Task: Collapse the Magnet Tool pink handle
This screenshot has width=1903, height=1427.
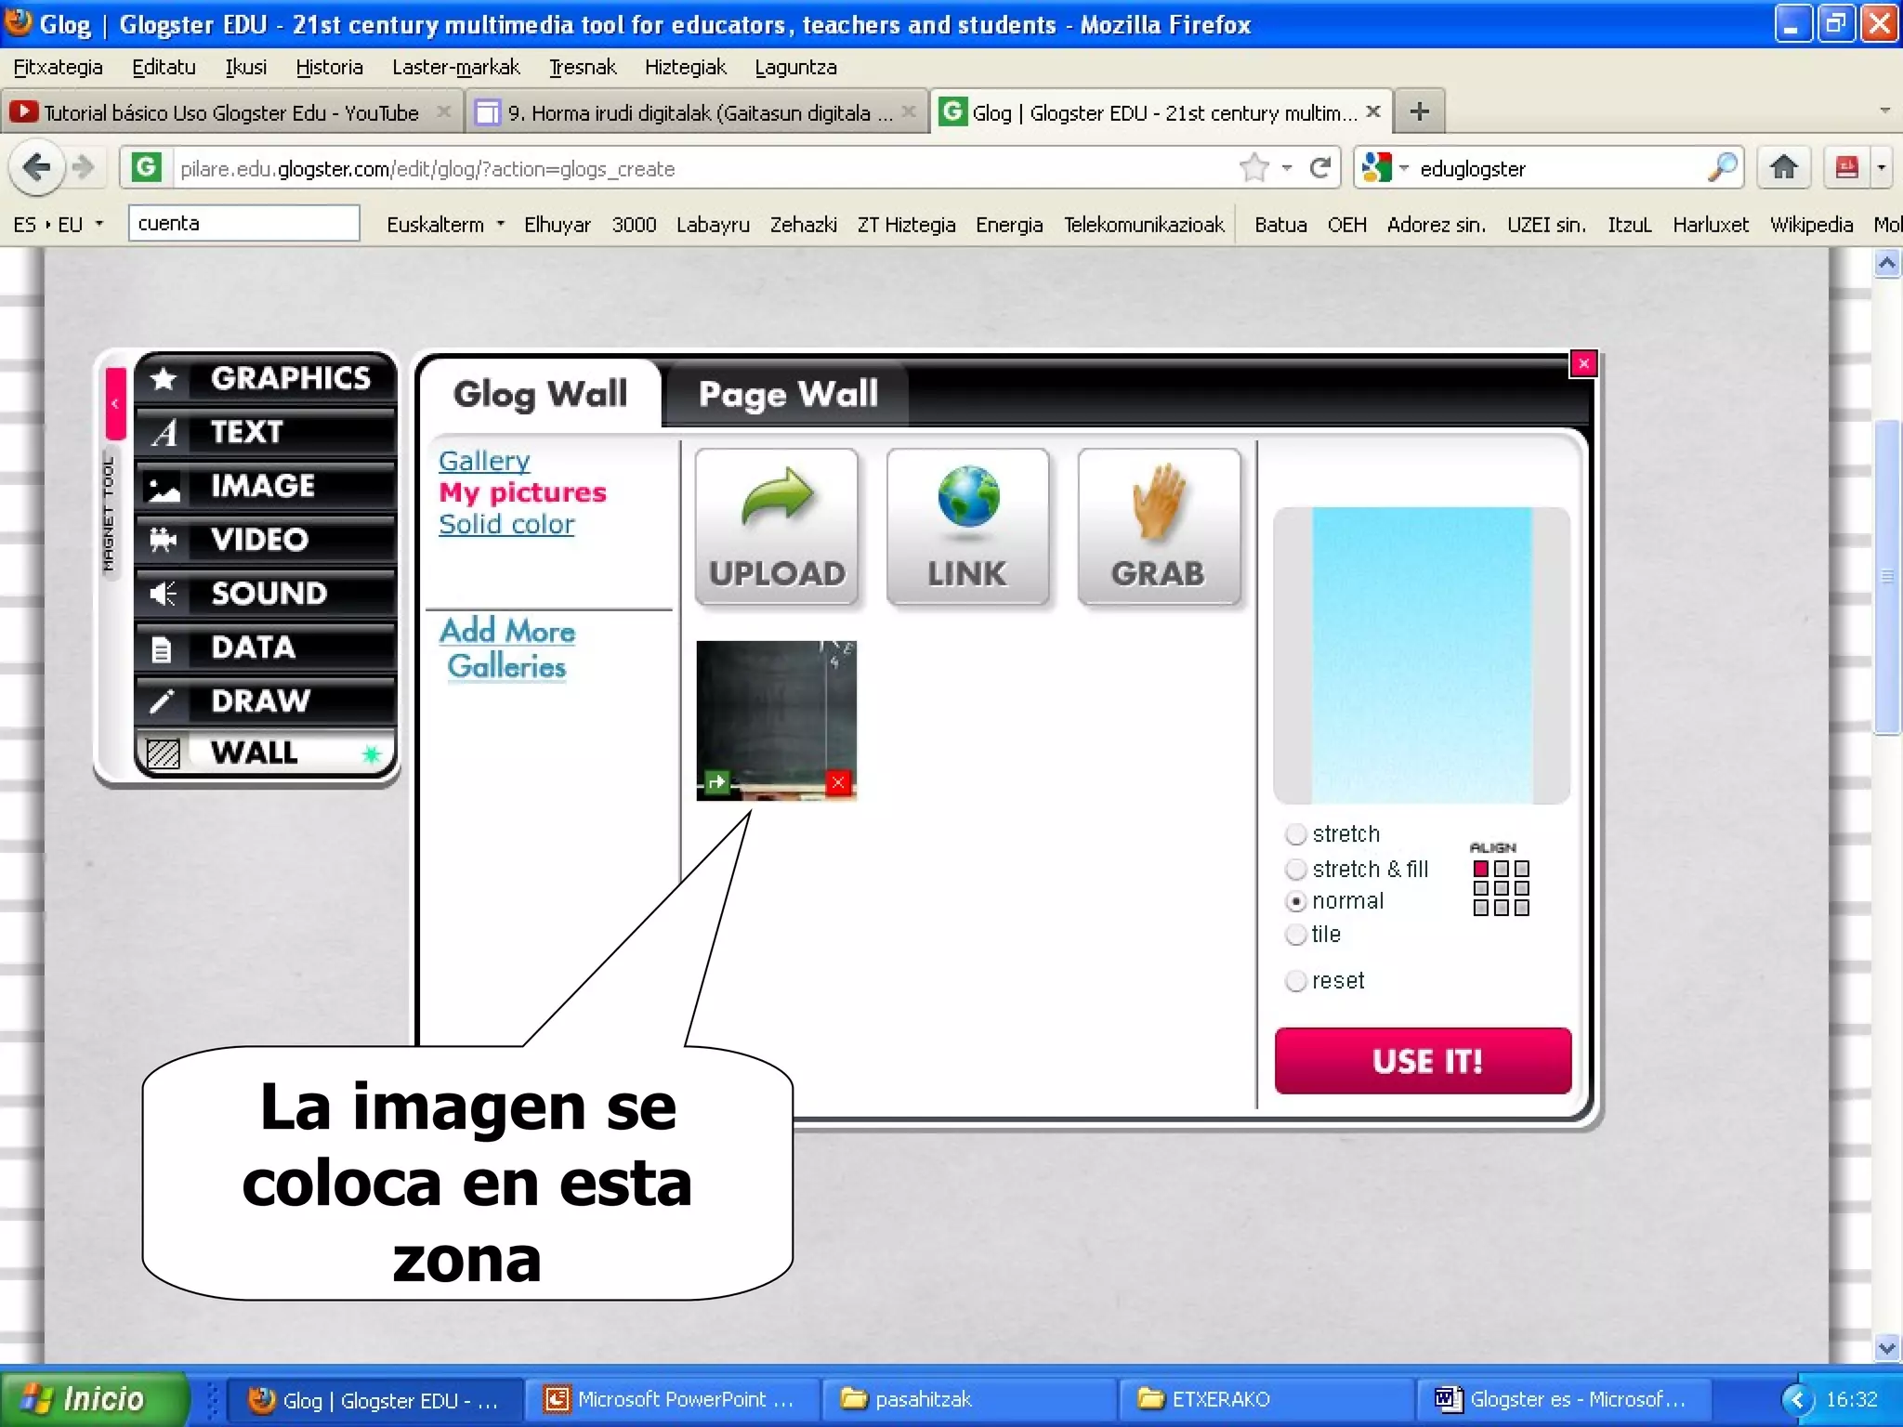Action: (x=115, y=404)
